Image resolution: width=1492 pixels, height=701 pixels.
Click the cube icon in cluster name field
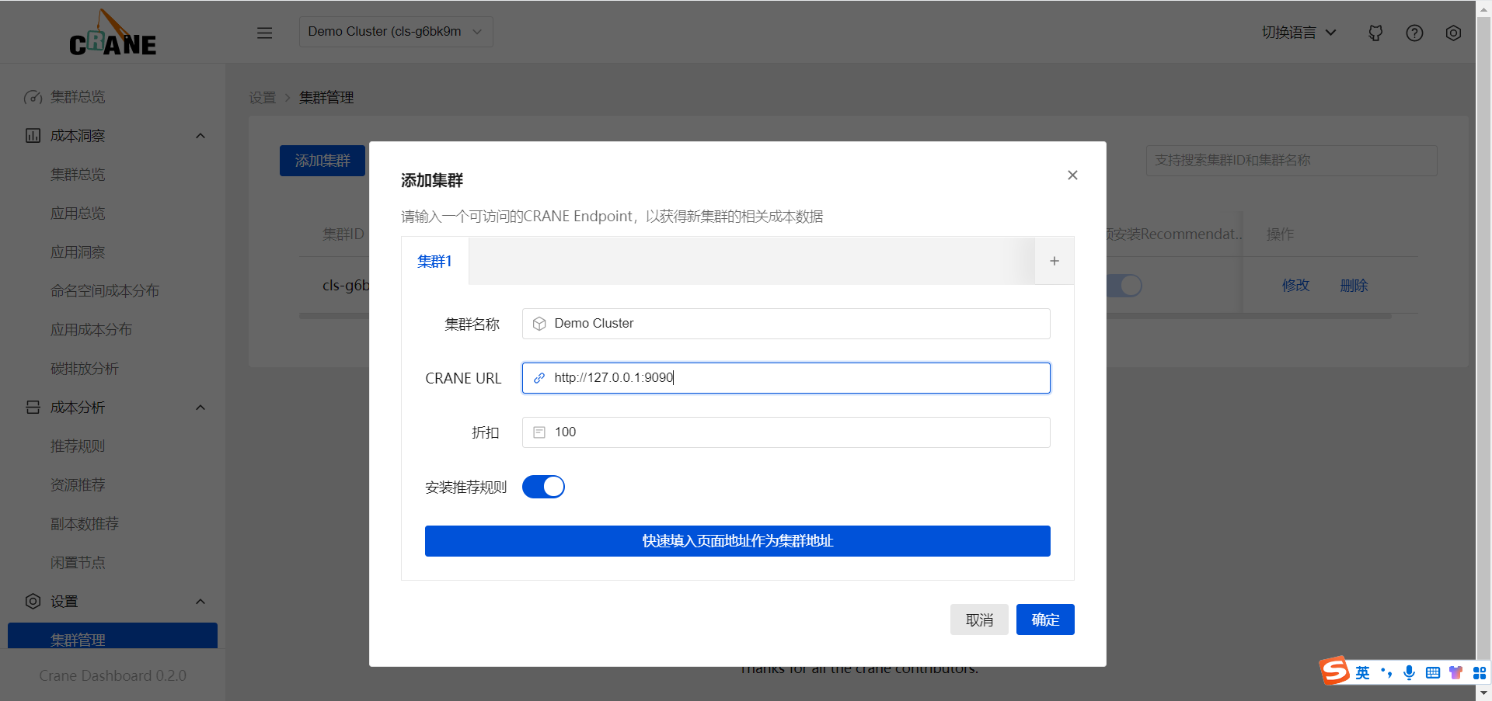coord(539,324)
